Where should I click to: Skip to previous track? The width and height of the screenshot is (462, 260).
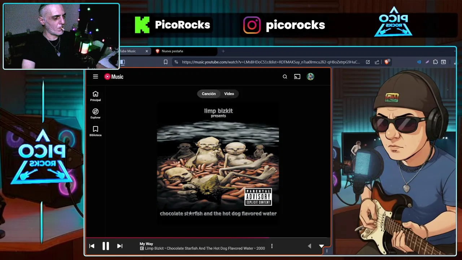[x=92, y=246]
